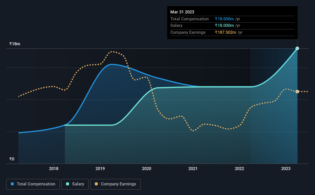Click the teal Salary legend dot
Image resolution: width=315 pixels, height=195 pixels.
tap(68, 184)
